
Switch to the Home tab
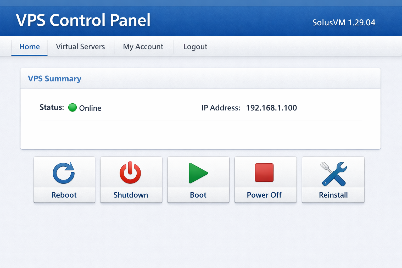(x=30, y=47)
